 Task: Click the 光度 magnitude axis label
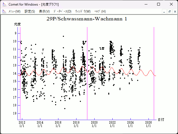tap(17, 24)
